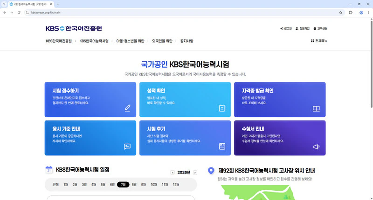
Task: Open the 고객센터 customer center link
Action: (320, 28)
